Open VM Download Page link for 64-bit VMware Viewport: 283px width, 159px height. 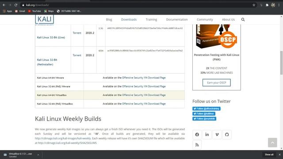click(x=144, y=78)
